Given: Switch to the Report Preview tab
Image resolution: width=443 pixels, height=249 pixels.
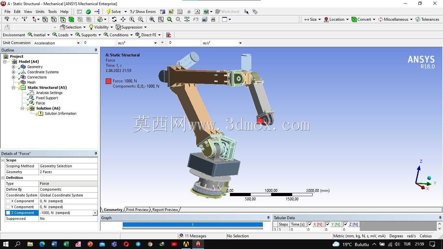Looking at the screenshot, I should point(165,210).
